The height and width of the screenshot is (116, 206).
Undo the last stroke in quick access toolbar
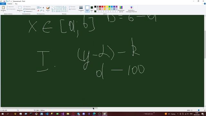click(7, 1)
